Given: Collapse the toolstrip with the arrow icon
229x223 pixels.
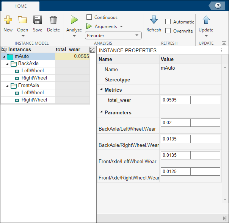Looking at the screenshot, I should (x=224, y=43).
